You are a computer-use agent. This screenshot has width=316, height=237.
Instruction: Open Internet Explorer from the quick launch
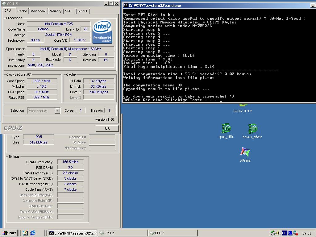[32, 233]
